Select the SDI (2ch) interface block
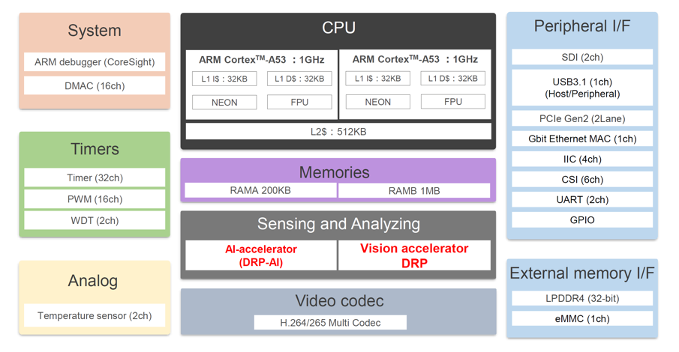 pyautogui.click(x=582, y=57)
